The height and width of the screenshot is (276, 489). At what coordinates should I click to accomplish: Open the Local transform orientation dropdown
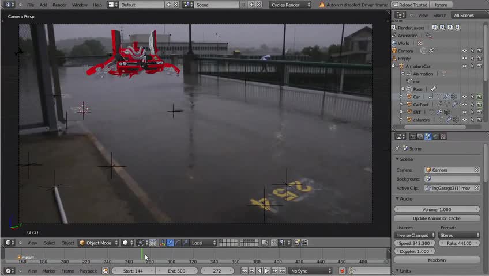click(x=204, y=243)
